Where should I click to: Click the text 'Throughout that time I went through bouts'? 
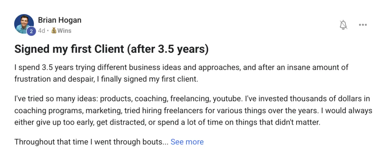pyautogui.click(x=91, y=142)
